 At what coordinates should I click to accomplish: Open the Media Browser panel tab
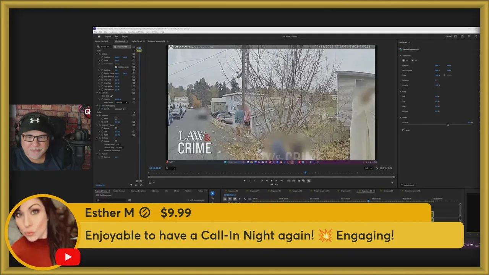coord(119,191)
